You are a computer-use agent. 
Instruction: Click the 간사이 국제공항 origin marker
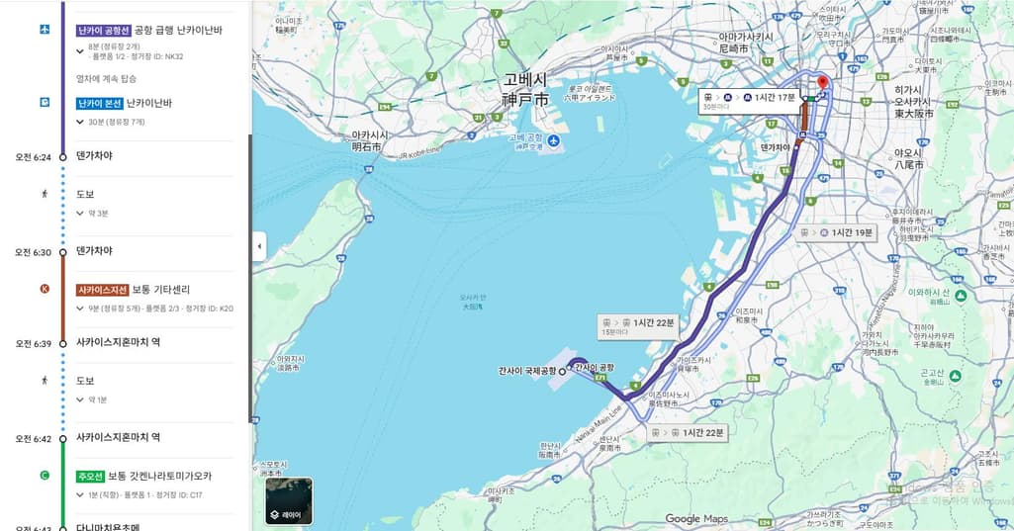[x=562, y=371]
